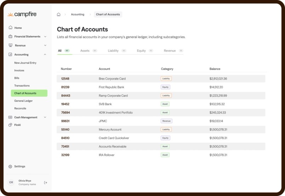Click the Revenue tag on JPMC row
Image resolution: width=285 pixels, height=196 pixels.
(166, 121)
